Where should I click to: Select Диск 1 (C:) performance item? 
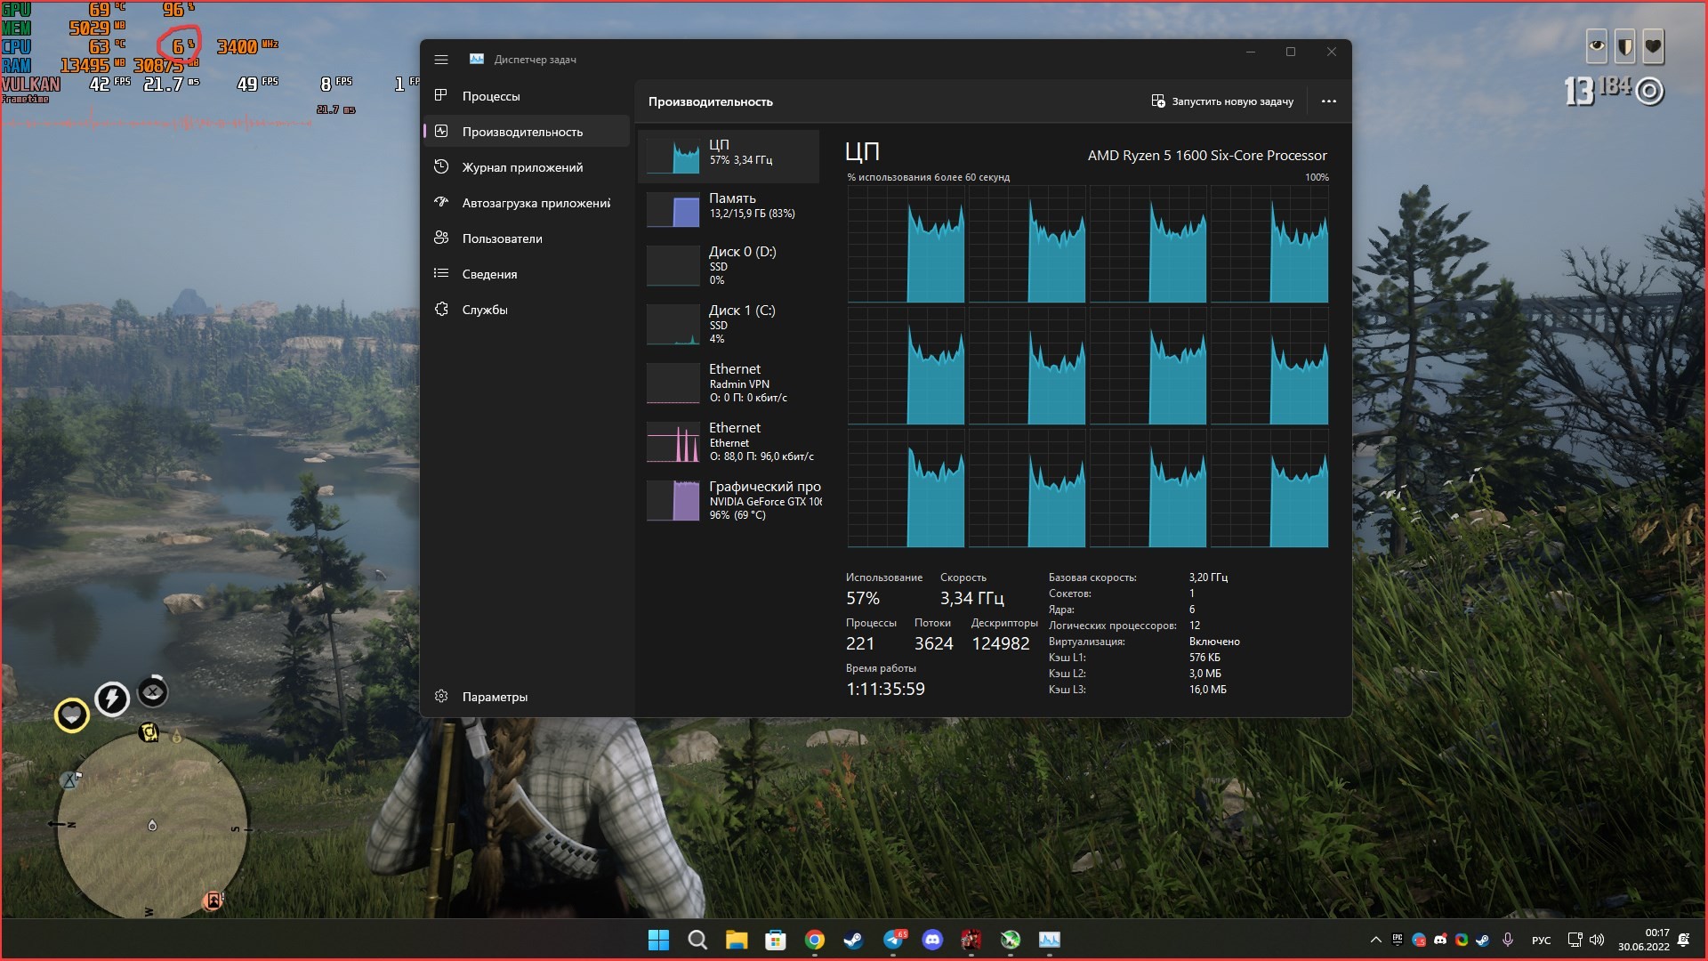pos(729,324)
